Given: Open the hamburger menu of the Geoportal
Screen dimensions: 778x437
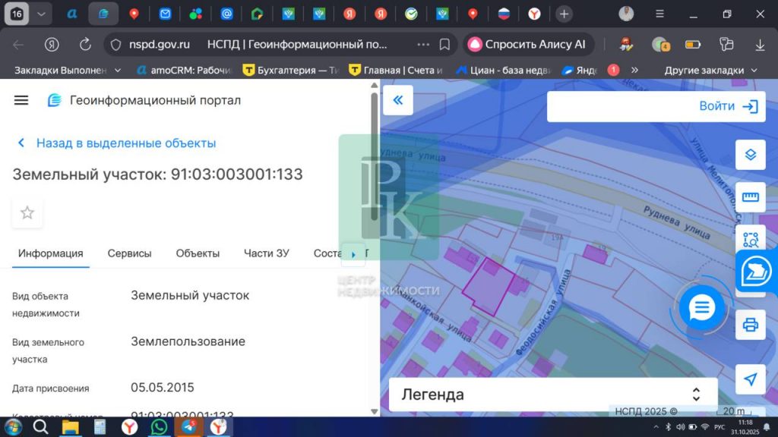Looking at the screenshot, I should click(x=21, y=100).
